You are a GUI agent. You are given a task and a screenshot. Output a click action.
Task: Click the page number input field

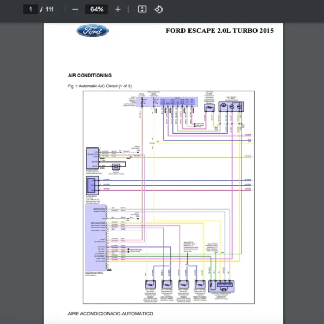pos(31,9)
